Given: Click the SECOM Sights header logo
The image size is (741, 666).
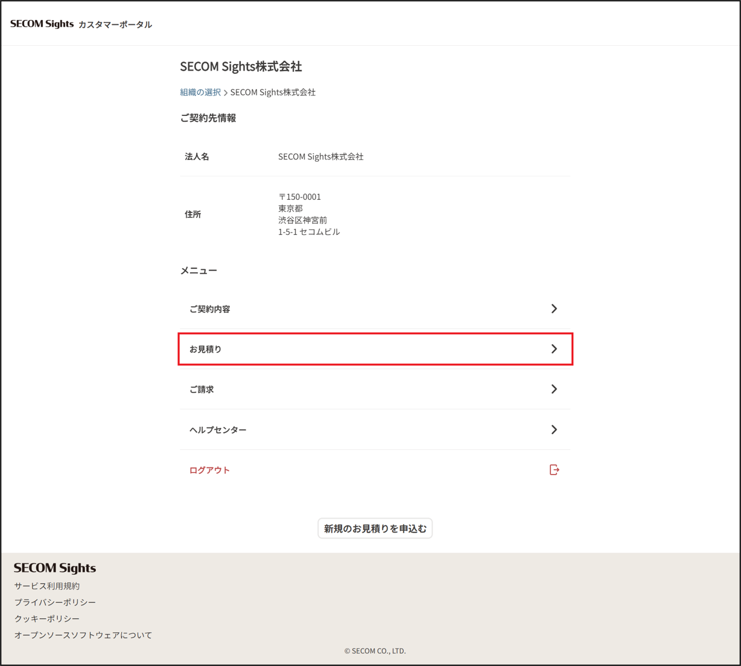Looking at the screenshot, I should point(42,24).
